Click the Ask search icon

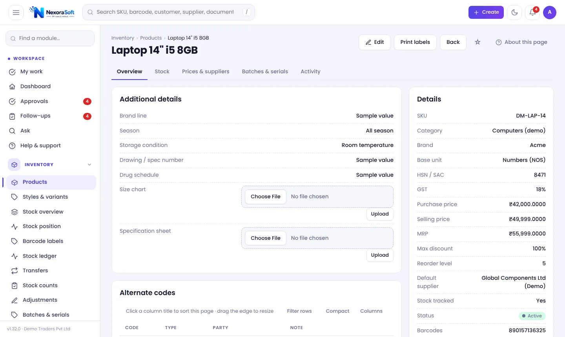[12, 131]
